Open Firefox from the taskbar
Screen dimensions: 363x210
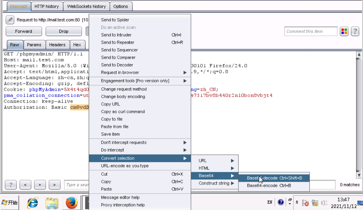[71, 203]
